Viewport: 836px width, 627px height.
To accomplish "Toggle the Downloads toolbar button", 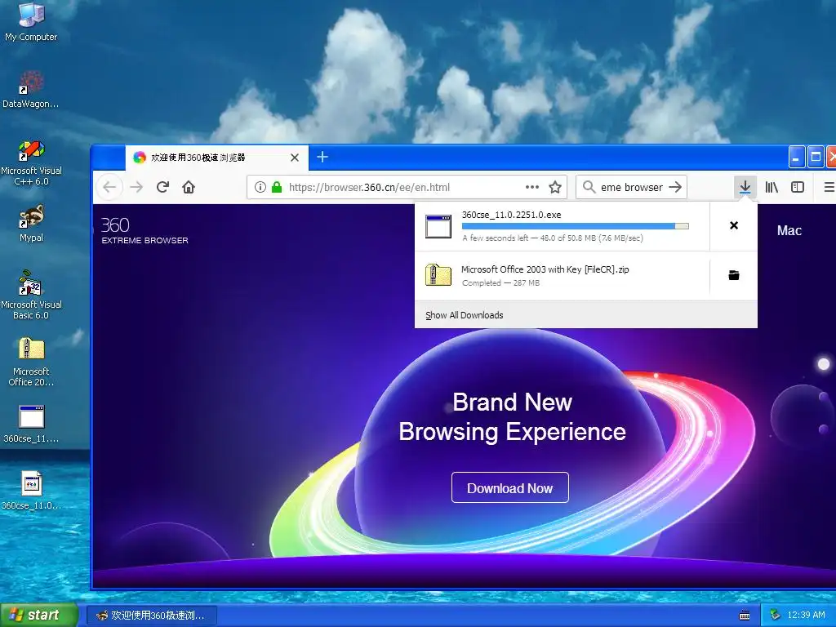I will [745, 187].
